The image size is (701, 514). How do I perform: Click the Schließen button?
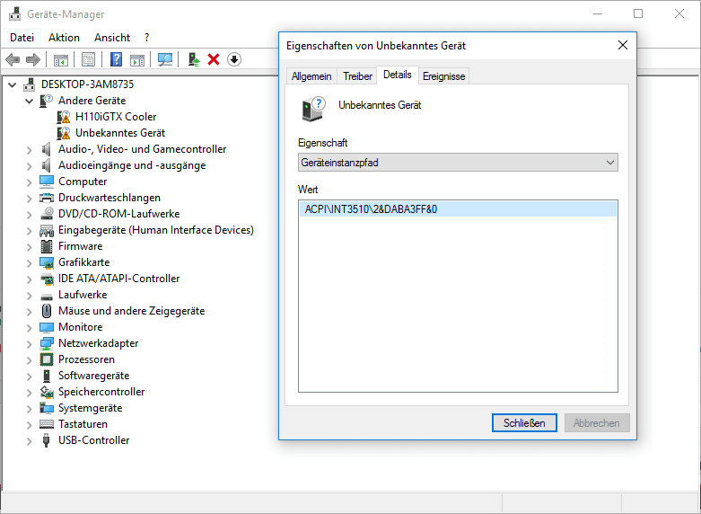524,423
